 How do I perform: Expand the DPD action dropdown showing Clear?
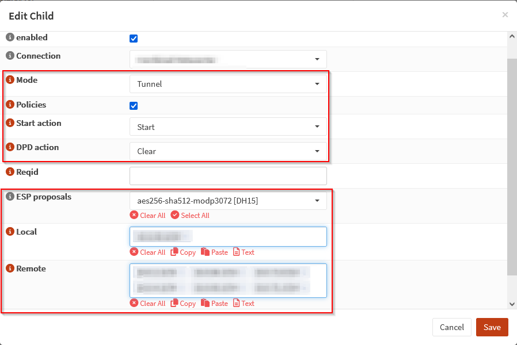coord(228,151)
